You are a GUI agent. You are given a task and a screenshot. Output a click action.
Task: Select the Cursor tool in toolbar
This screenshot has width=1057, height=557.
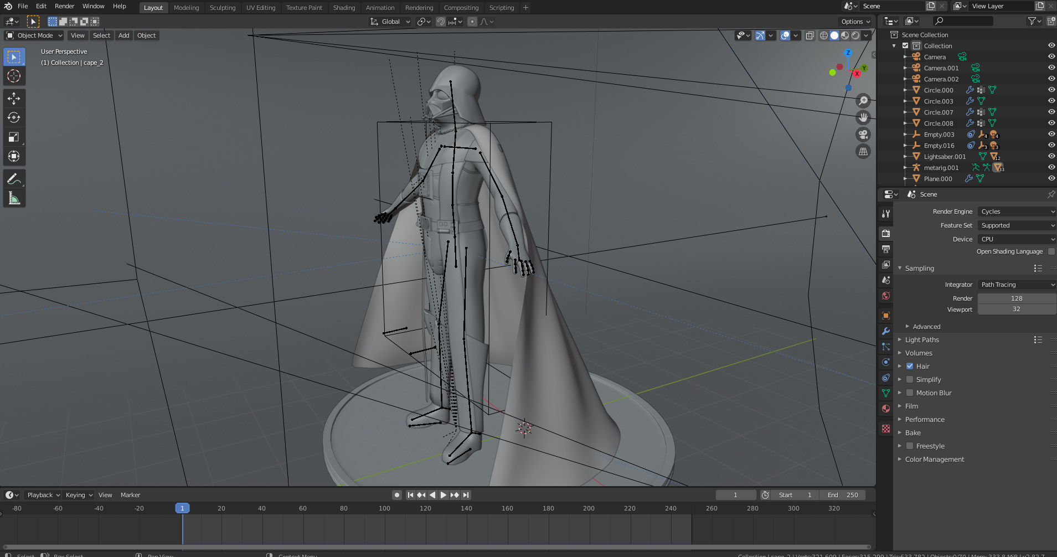pos(14,76)
